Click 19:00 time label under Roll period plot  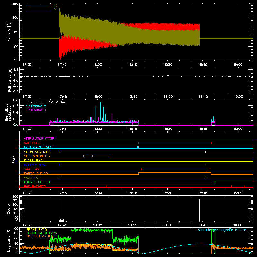(x=238, y=97)
